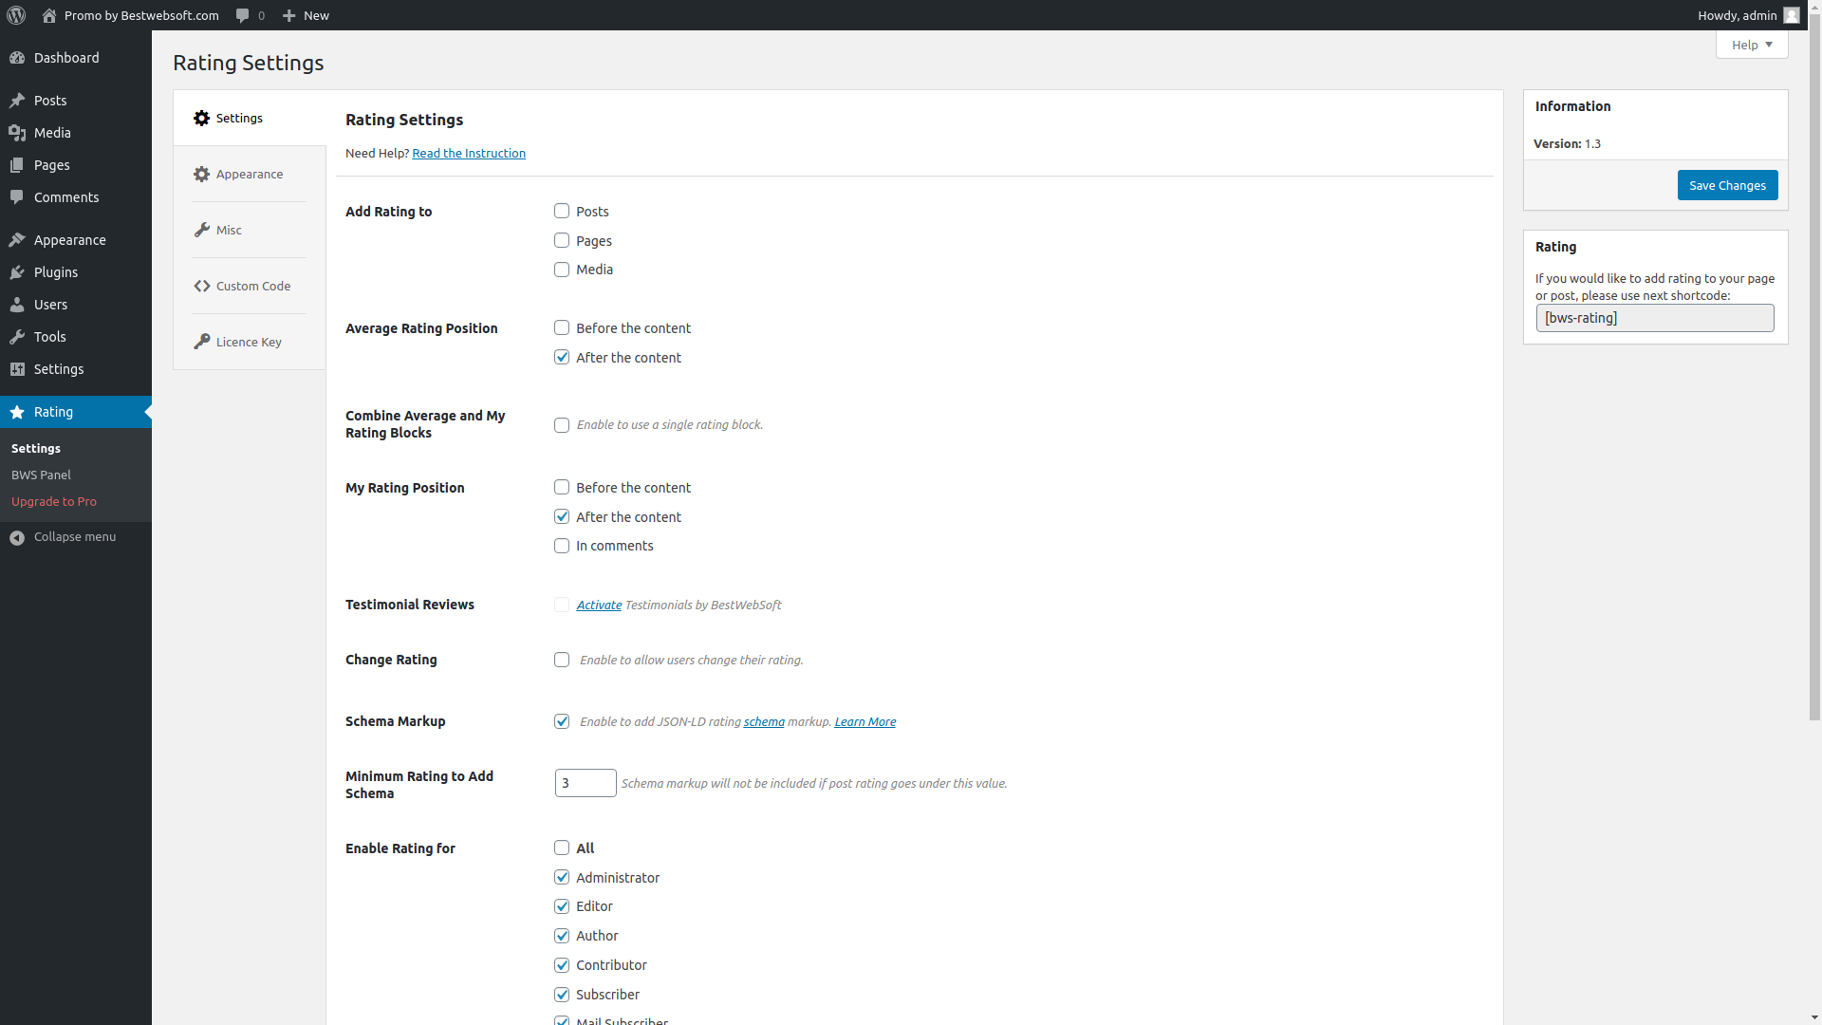Open the schema link

pyautogui.click(x=764, y=721)
